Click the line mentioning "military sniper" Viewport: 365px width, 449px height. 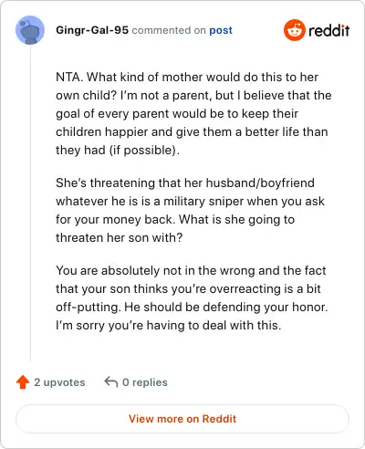tap(190, 202)
